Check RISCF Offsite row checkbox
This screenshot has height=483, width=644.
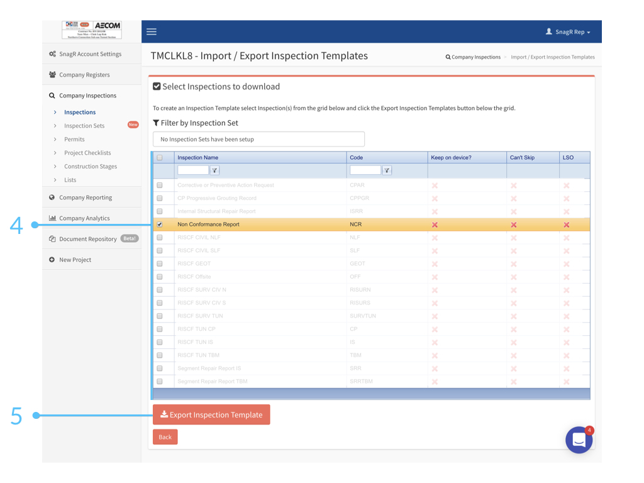160,277
